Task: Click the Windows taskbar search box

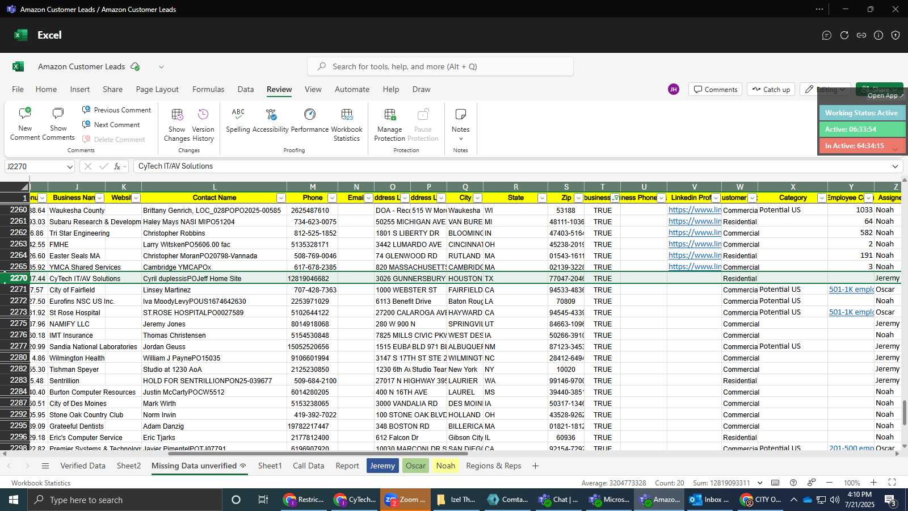Action: click(x=125, y=500)
